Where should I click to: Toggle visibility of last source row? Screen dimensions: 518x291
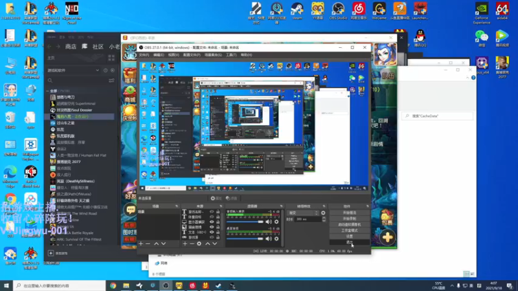212,237
